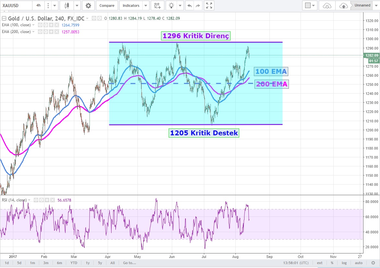Expand EMA (100, close) legend dropdown arrow
380x268 pixels.
click(33, 25)
